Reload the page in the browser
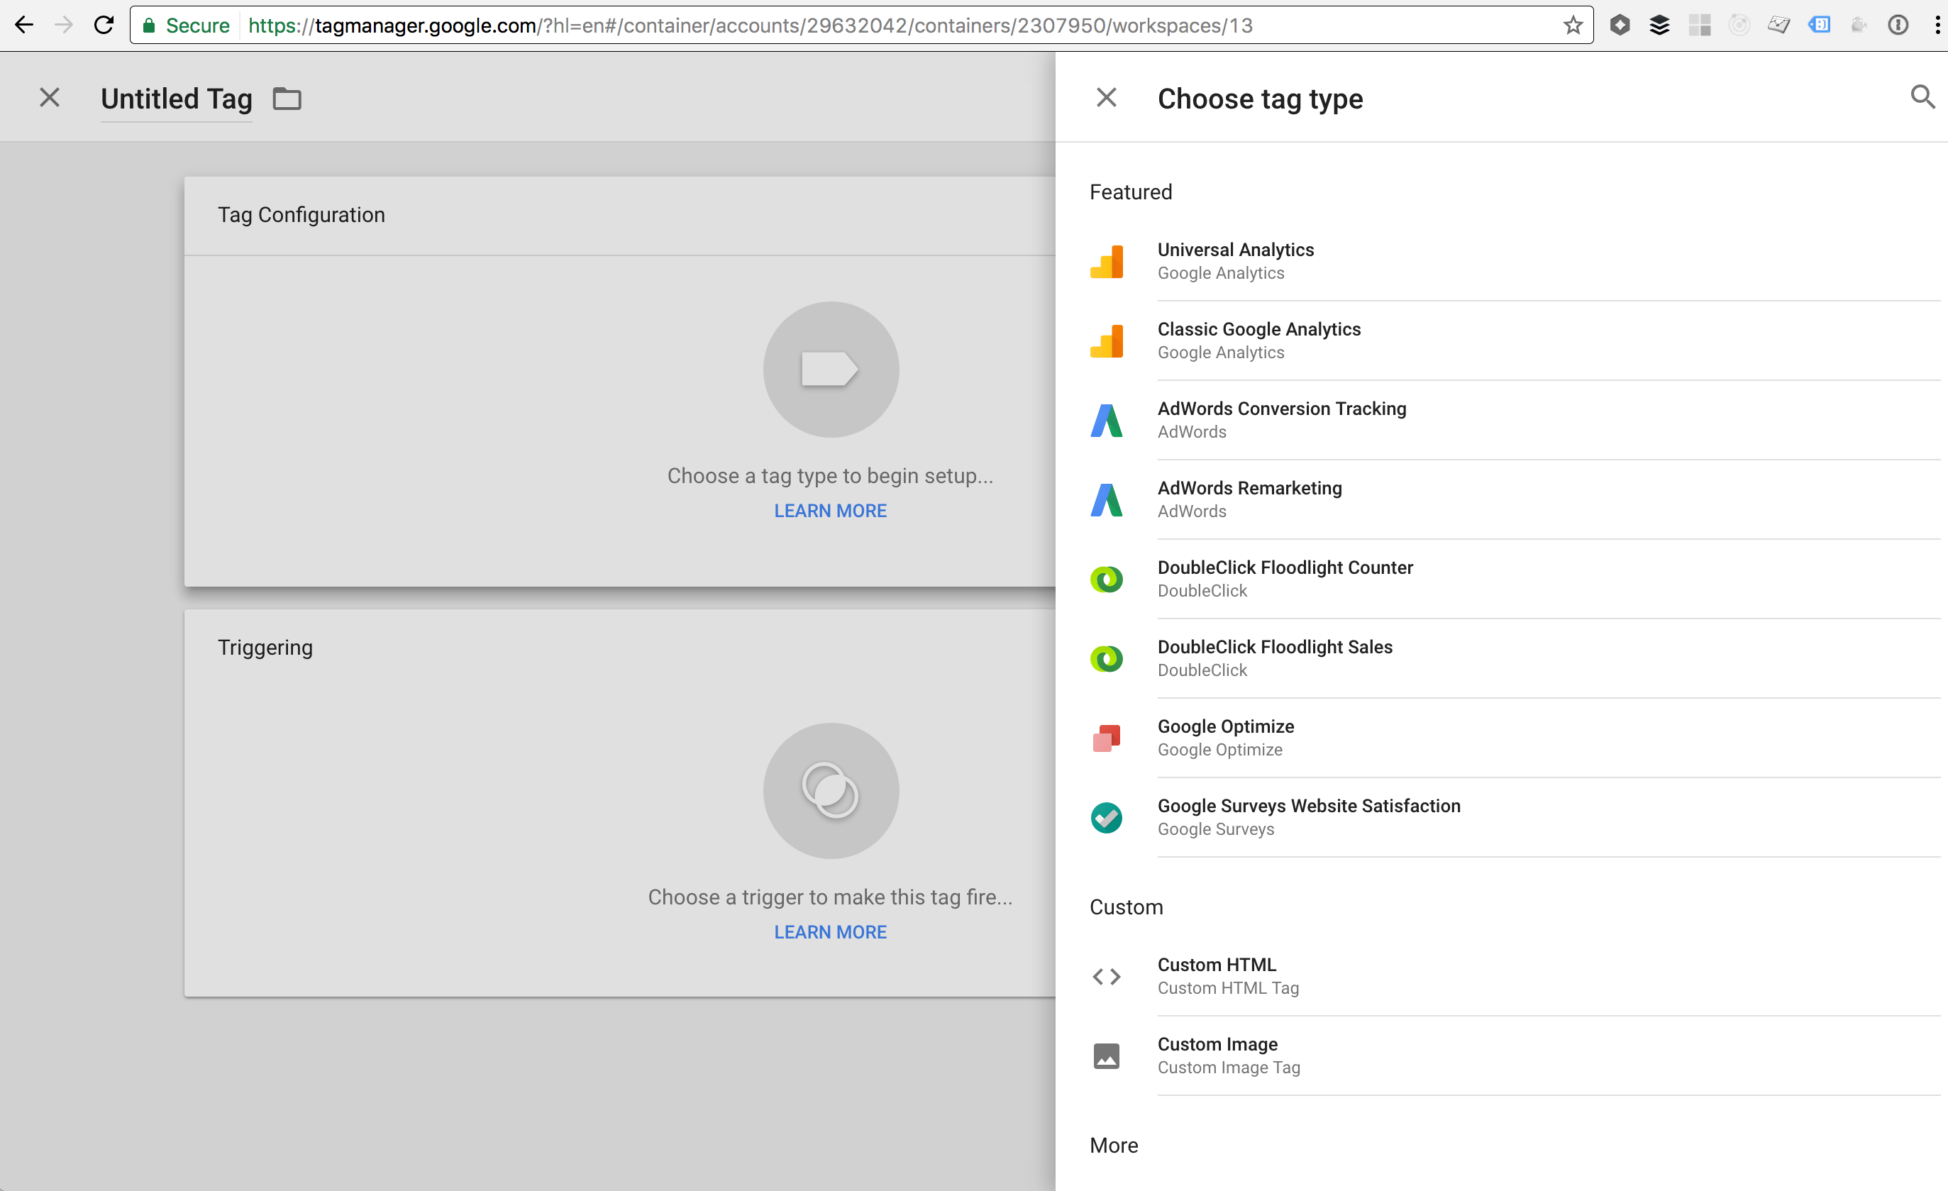The width and height of the screenshot is (1948, 1191). pos(104,26)
